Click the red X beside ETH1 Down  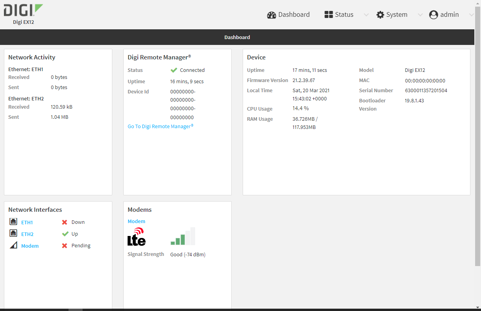65,222
